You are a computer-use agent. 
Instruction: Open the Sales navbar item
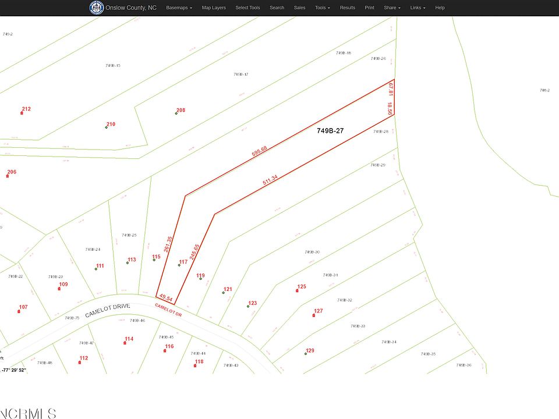coord(299,8)
